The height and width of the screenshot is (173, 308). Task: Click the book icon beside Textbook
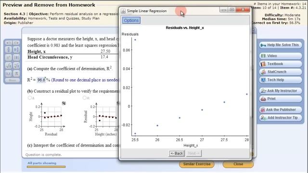pos(263,64)
